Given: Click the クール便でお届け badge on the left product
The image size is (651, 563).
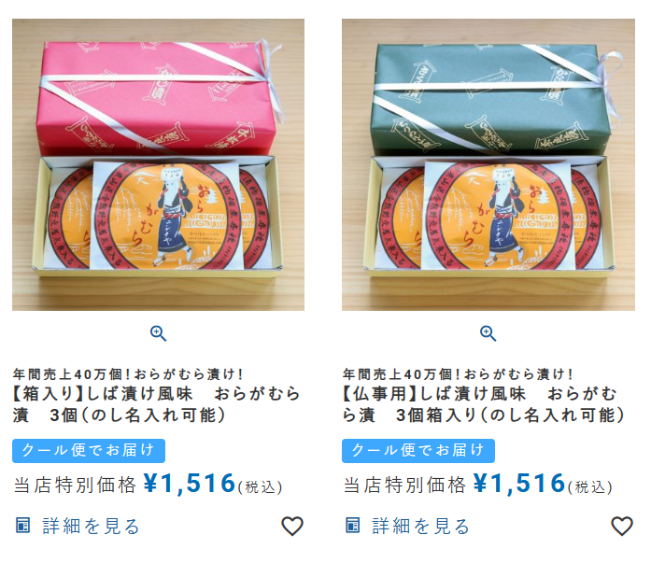Looking at the screenshot, I should tap(89, 451).
